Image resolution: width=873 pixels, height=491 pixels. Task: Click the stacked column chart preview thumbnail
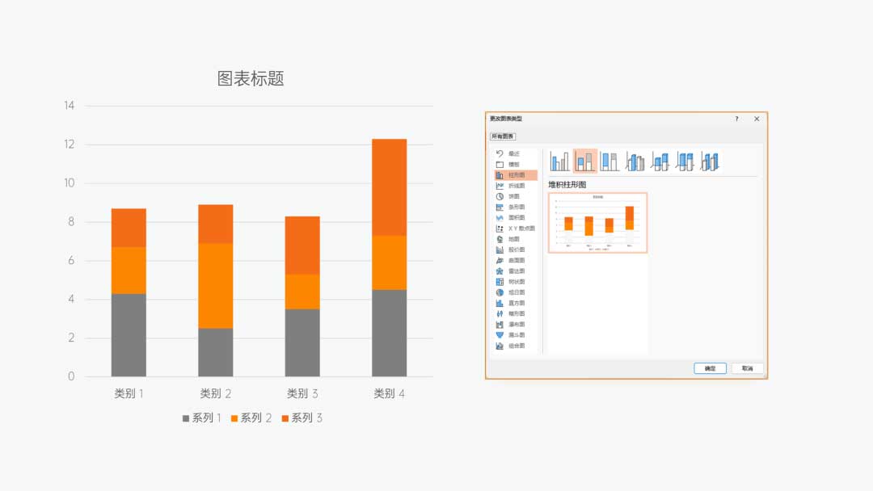pos(597,223)
